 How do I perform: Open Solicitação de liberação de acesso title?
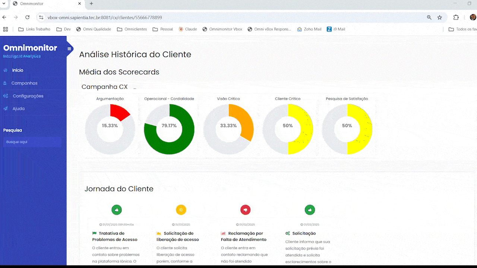coord(178,236)
